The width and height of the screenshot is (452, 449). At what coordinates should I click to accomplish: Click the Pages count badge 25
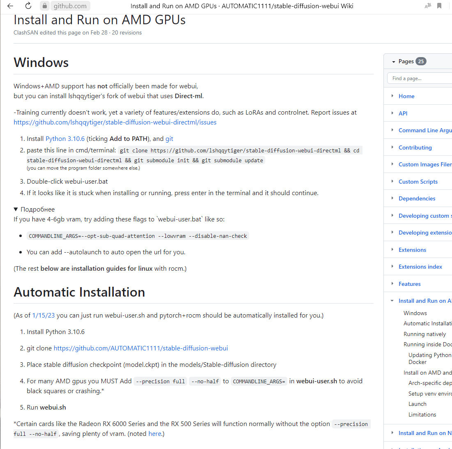tap(421, 62)
